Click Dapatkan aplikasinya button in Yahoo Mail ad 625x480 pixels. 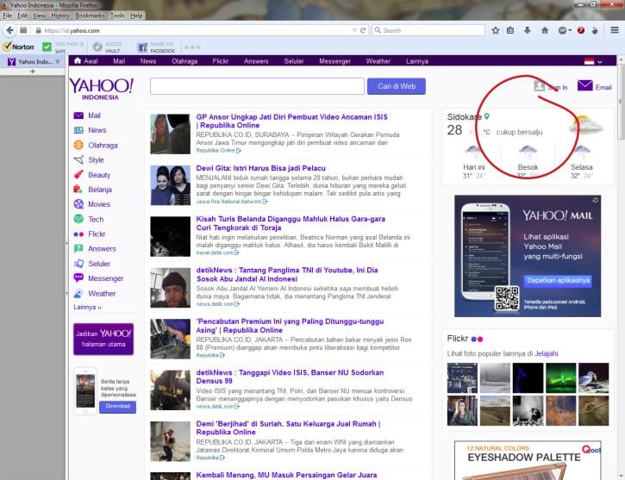tap(558, 280)
